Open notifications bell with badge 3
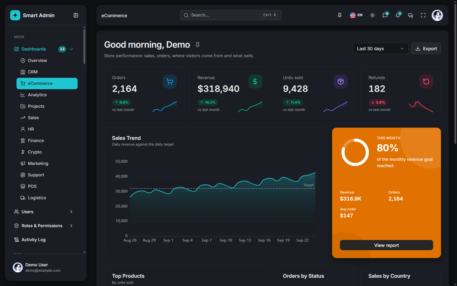The width and height of the screenshot is (457, 286). [398, 15]
